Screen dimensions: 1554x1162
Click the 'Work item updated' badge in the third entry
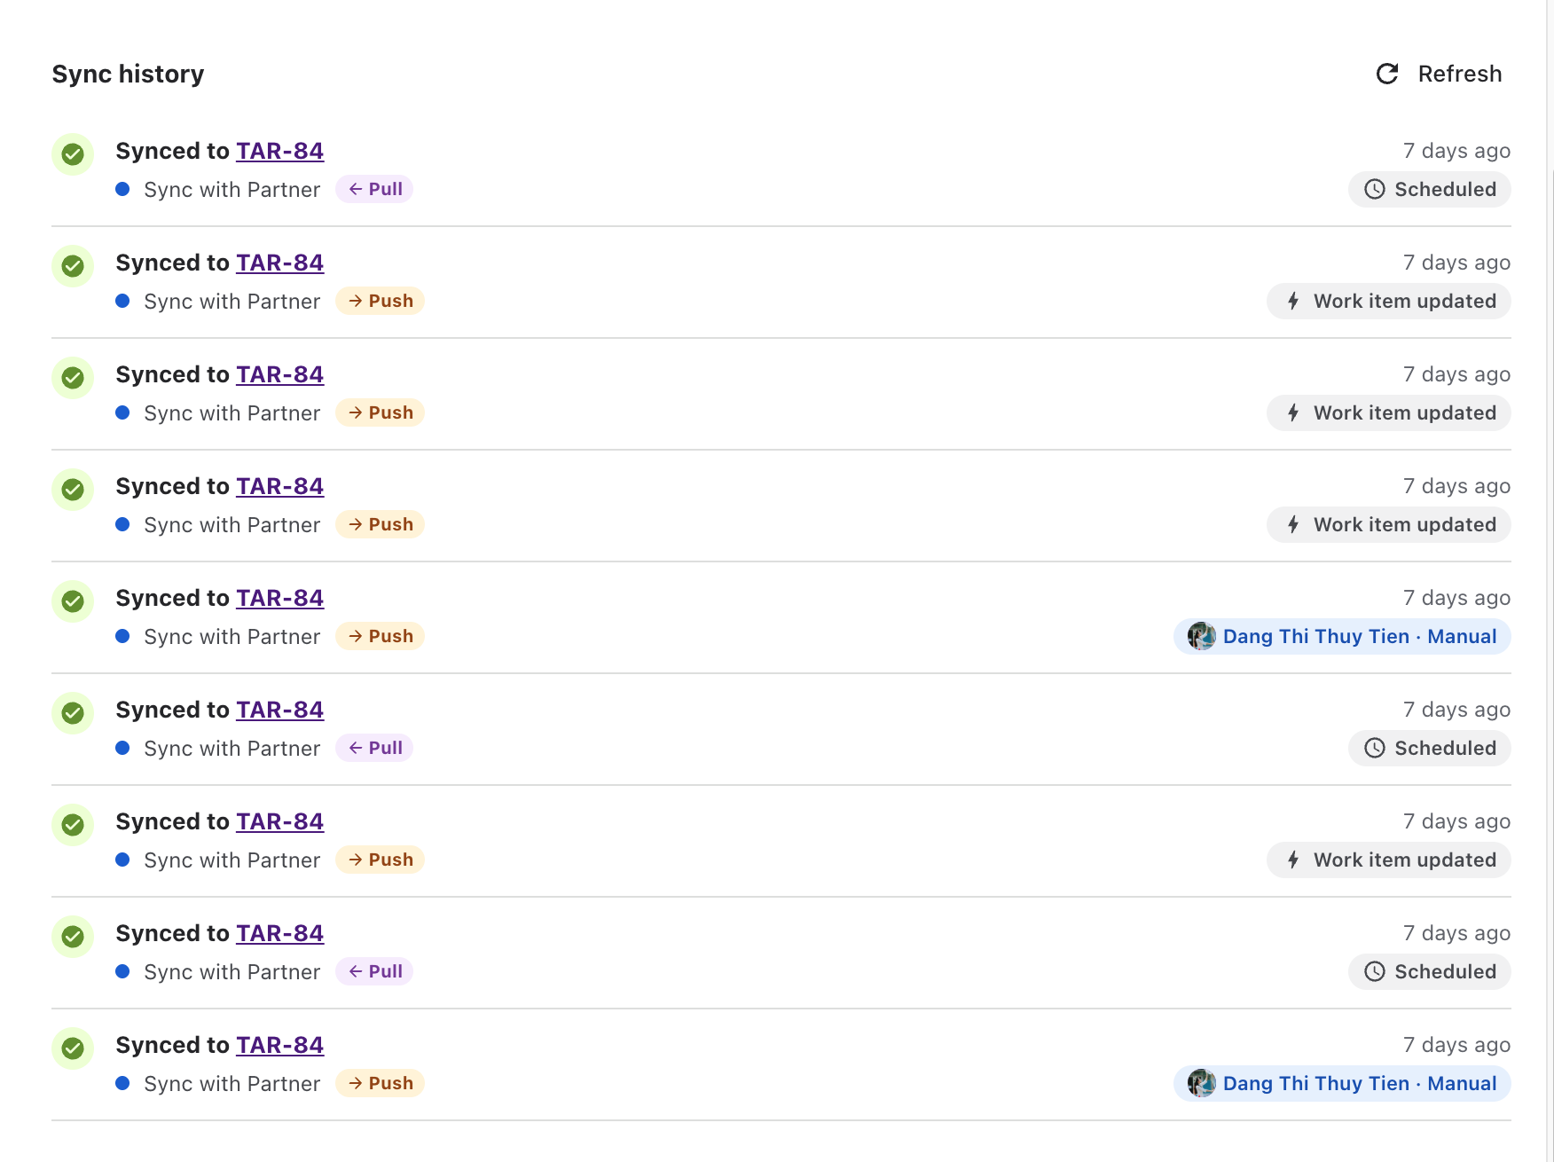point(1389,412)
